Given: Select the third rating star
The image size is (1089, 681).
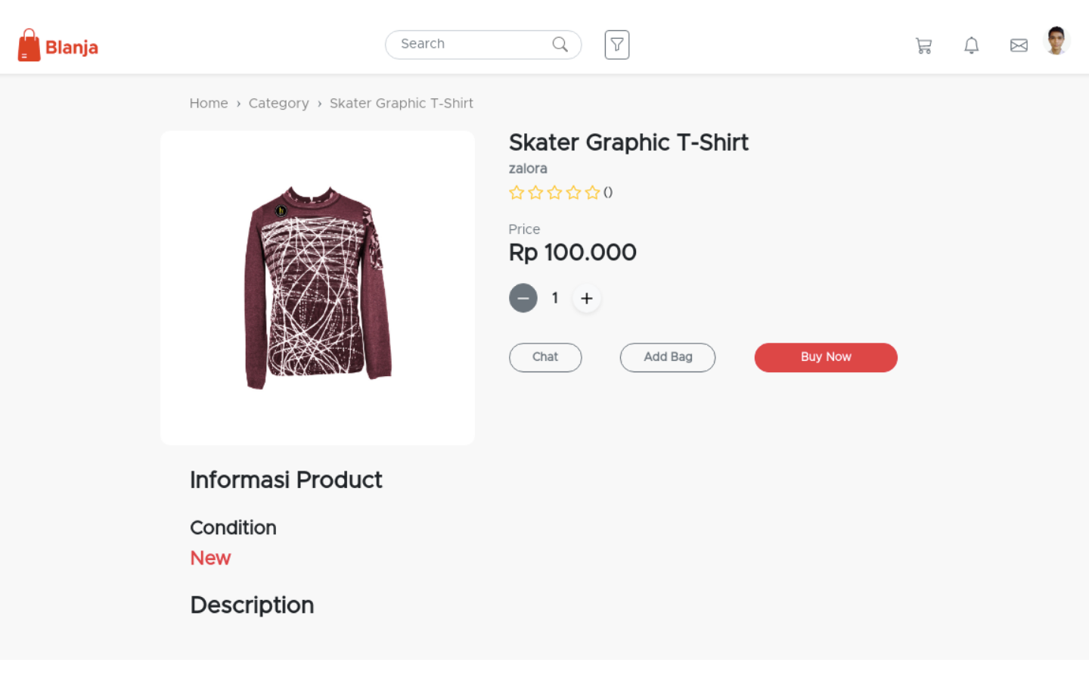Looking at the screenshot, I should pyautogui.click(x=554, y=192).
